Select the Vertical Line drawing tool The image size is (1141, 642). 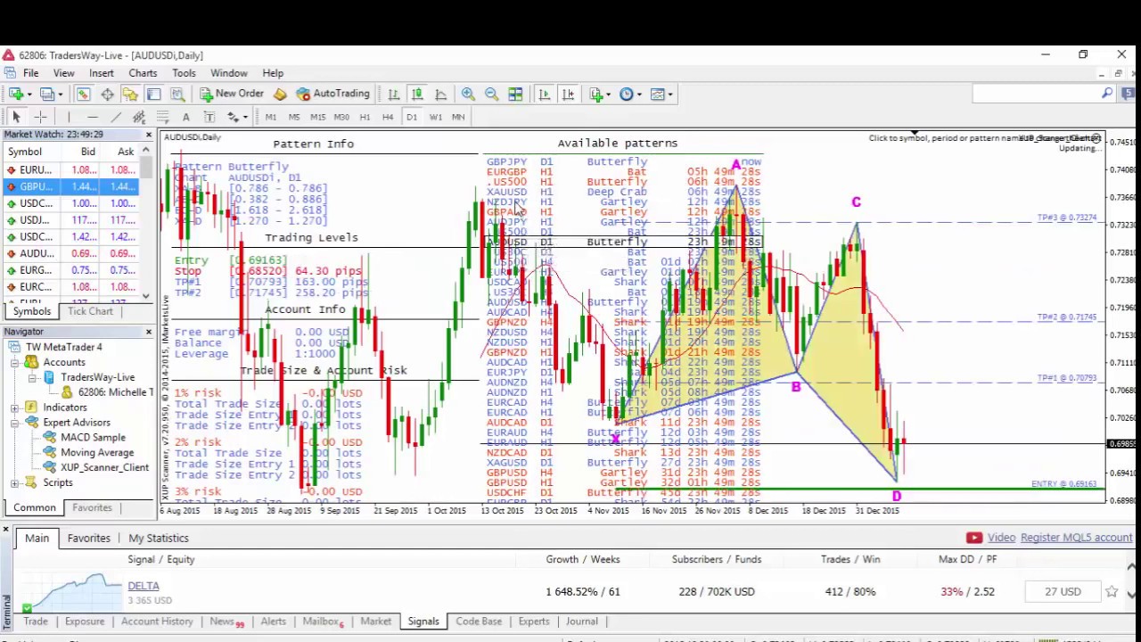(x=69, y=117)
